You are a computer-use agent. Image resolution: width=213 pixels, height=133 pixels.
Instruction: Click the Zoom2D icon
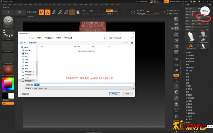tap(176, 34)
